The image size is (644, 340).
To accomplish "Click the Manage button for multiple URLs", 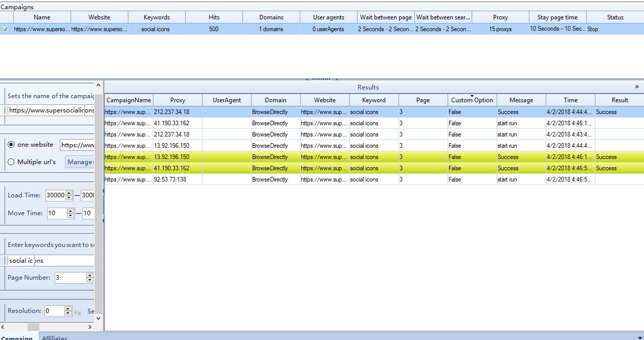I will (80, 162).
